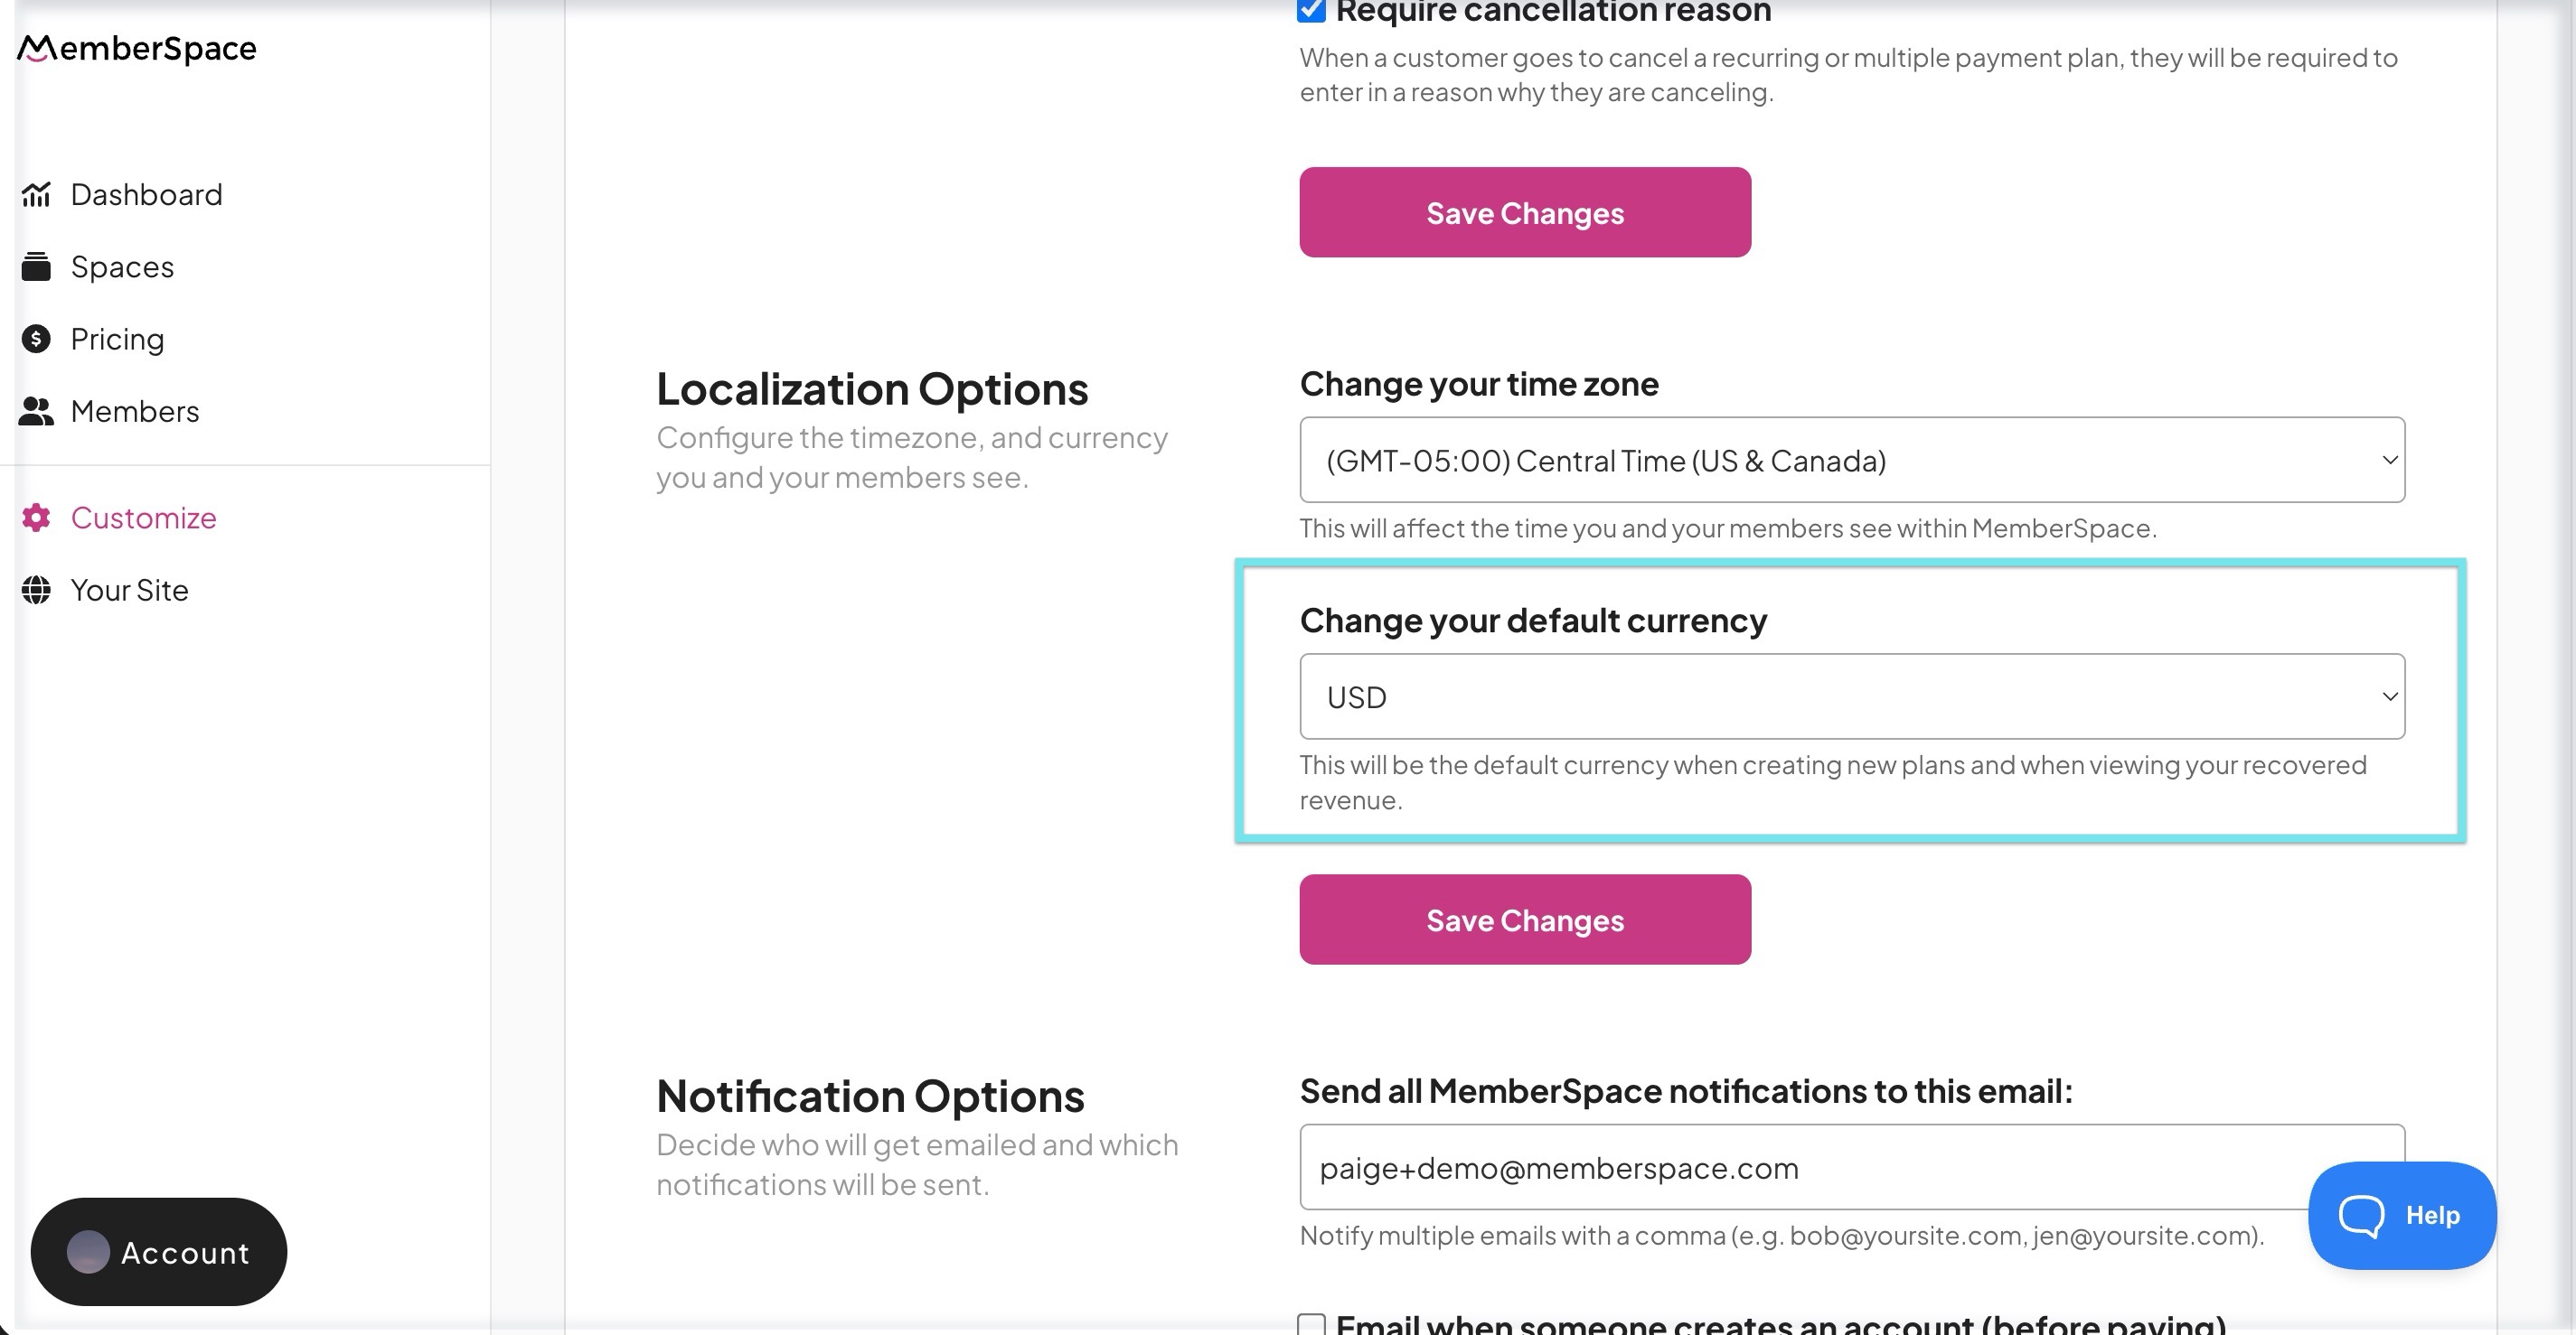Click the Pricing dollar icon
2576x1335 pixels.
click(36, 339)
